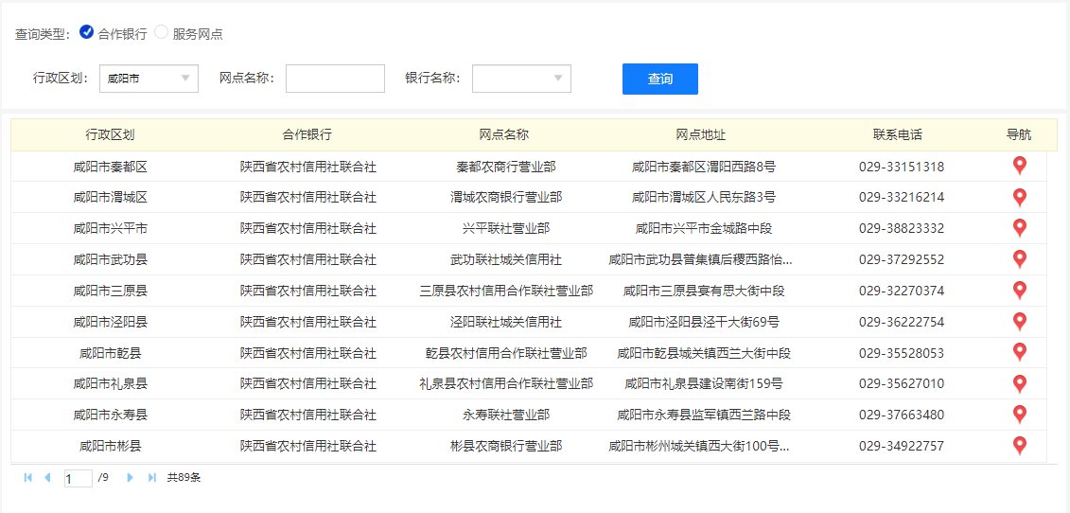This screenshot has width=1070, height=513.
Task: Open the 银行名称 dropdown
Action: click(x=521, y=79)
